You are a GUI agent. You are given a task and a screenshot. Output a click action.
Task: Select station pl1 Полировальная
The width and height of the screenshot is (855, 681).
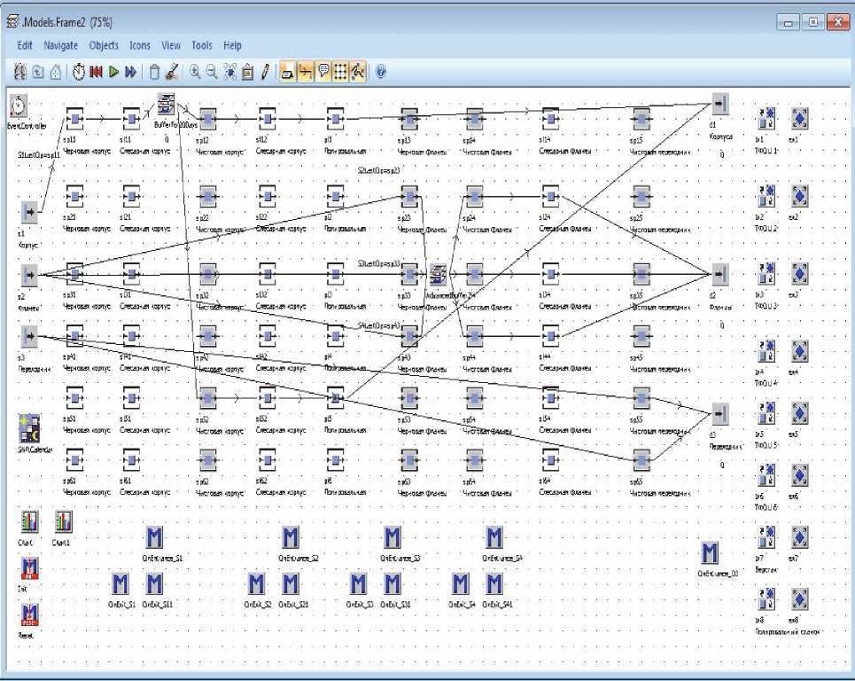click(x=335, y=119)
